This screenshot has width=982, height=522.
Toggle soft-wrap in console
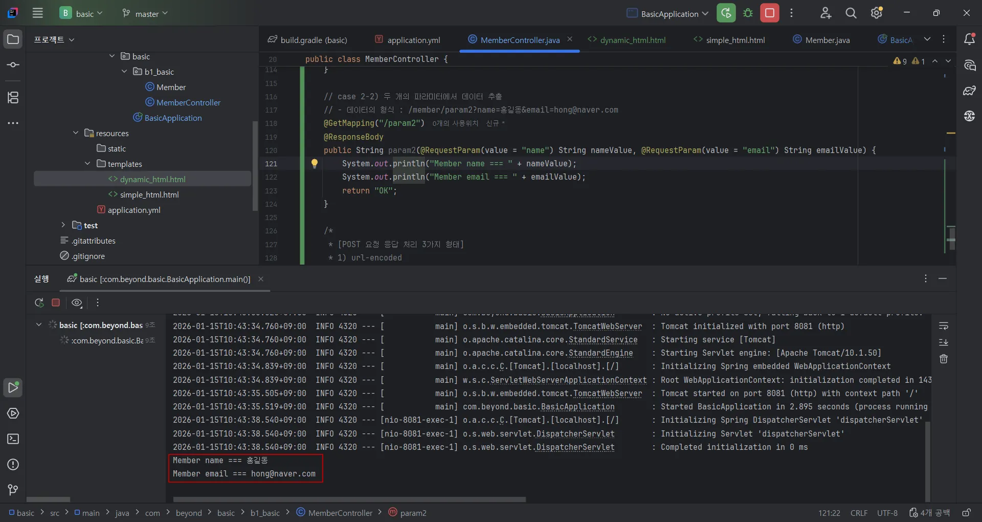click(944, 326)
